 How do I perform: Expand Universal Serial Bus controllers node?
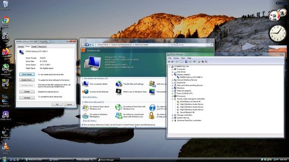[172, 121]
